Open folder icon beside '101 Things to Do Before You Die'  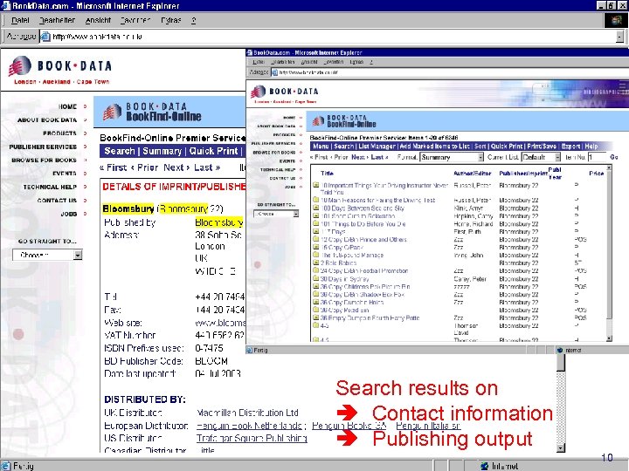(x=315, y=223)
